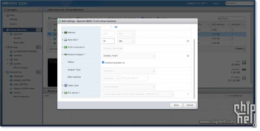The width and height of the screenshot is (260, 131).
Task: Select the WWAN_SWITCH icon in Navigator
Action: coord(11,80)
